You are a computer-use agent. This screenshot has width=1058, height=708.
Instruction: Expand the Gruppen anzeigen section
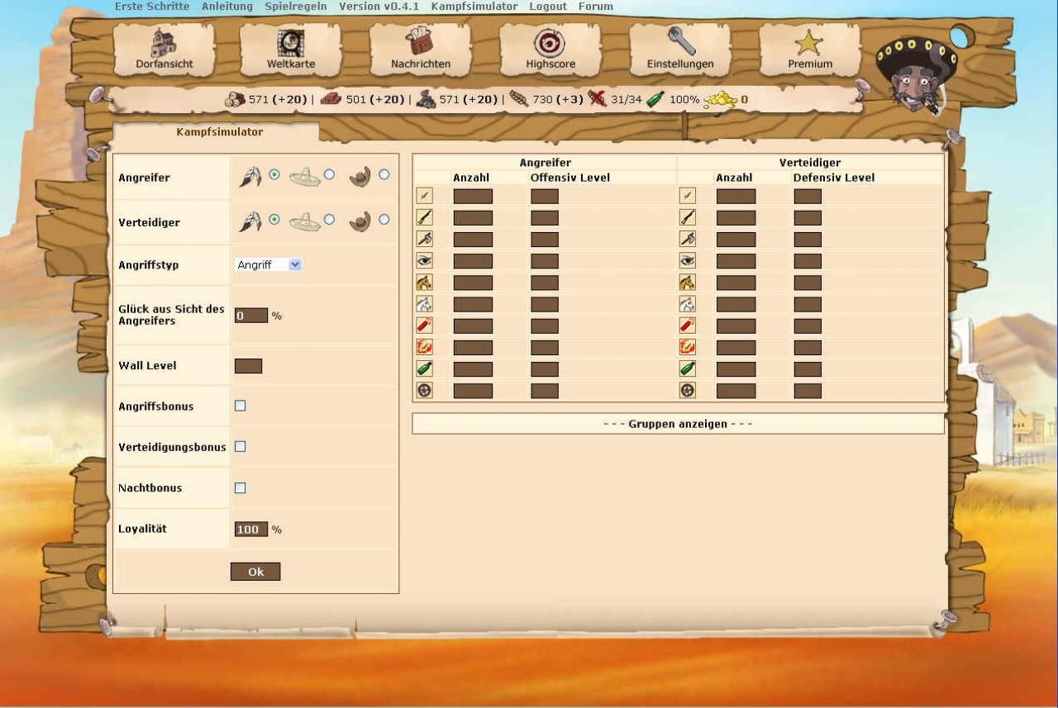(678, 424)
